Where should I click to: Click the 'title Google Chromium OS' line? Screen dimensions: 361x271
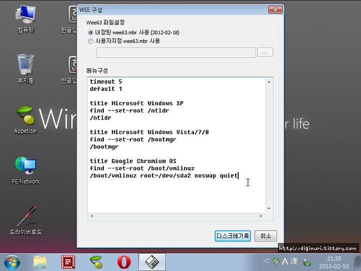133,161
